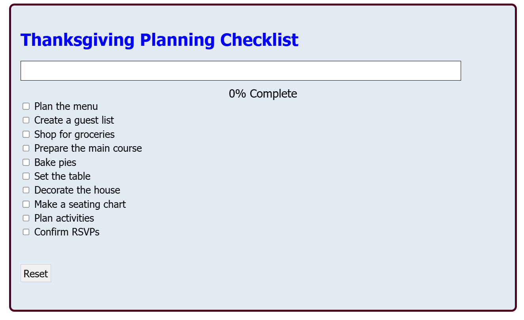Image resolution: width=524 pixels, height=320 pixels.
Task: Click the Plan the menu label text
Action: click(x=66, y=106)
